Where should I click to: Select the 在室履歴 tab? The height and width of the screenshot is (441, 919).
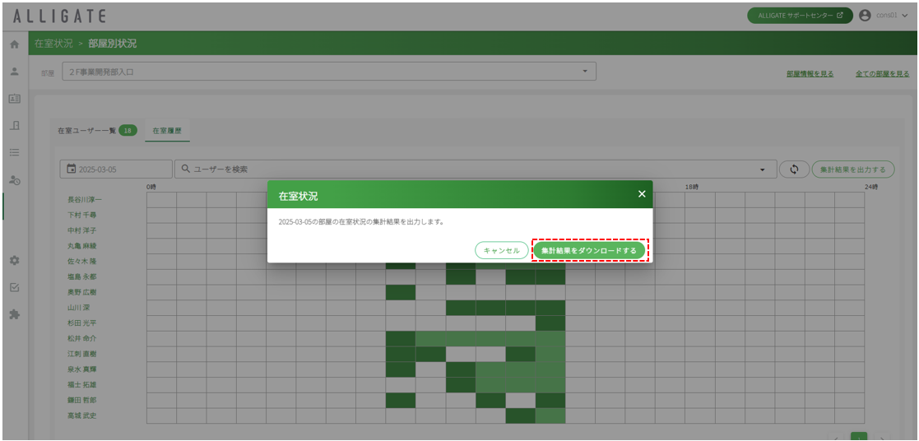click(x=168, y=131)
